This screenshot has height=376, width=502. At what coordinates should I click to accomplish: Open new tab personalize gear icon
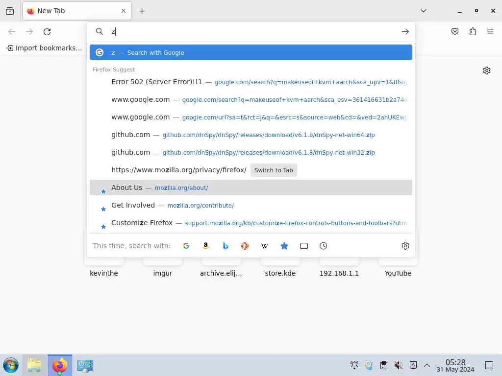pos(487,70)
